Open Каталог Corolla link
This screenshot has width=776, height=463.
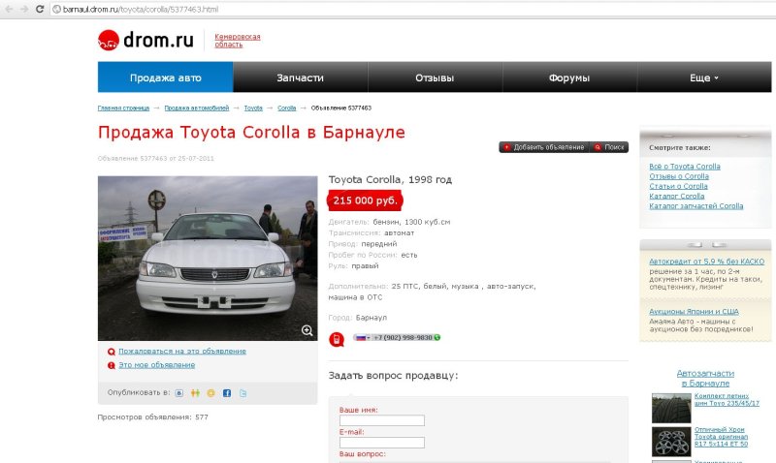(x=676, y=197)
